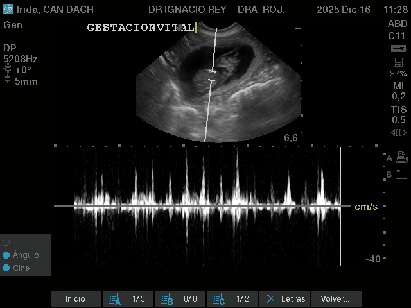Click the DRA ROJ. text
411x308 pixels.
261,10
